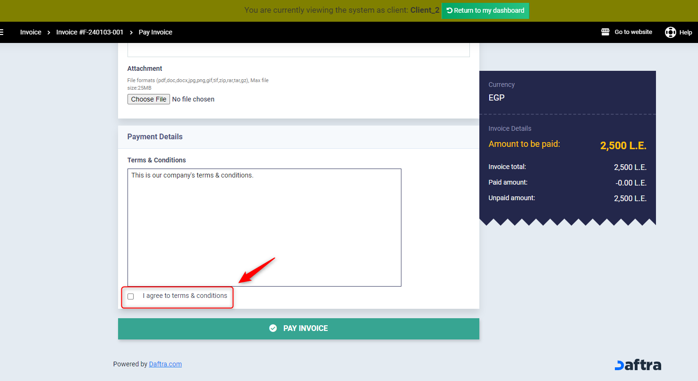Submit with the PAY INVOICE button
The height and width of the screenshot is (381, 698).
[298, 329]
